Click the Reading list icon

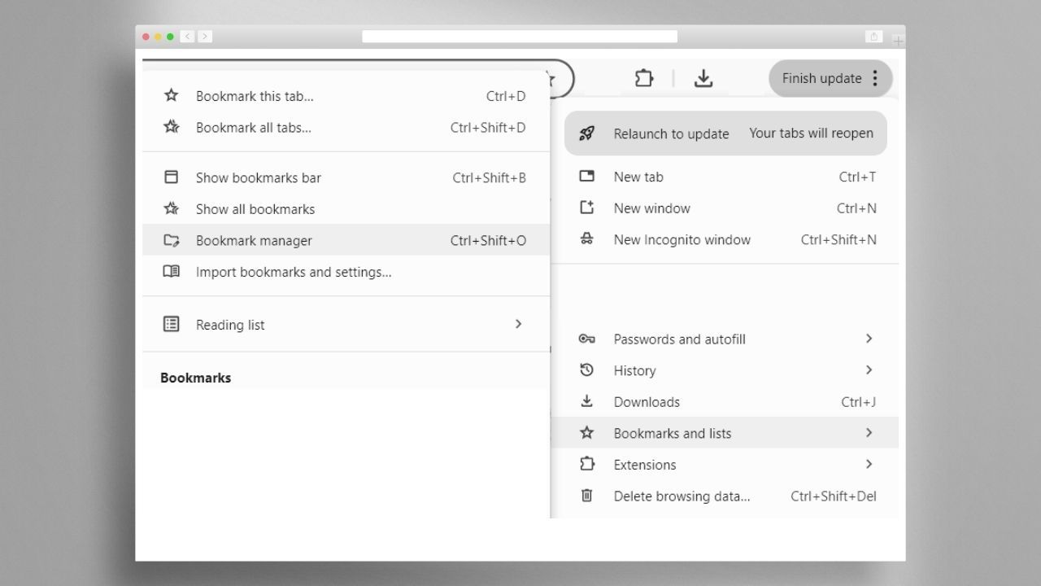(171, 324)
